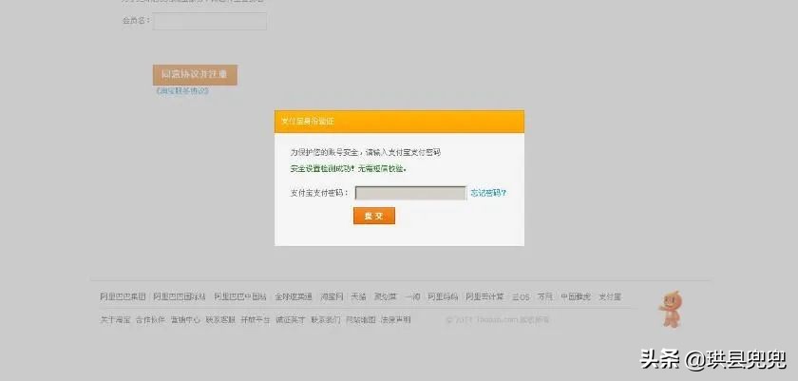Viewport: 798px width, 381px height.
Task: Open the 阿里巴巴国际站 footer link
Action: coord(180,296)
